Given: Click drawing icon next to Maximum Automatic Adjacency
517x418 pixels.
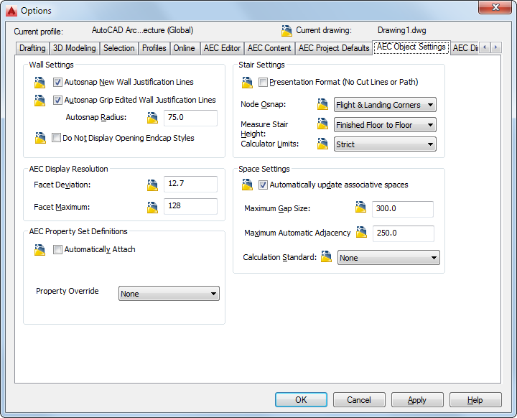Looking at the screenshot, I should 361,232.
